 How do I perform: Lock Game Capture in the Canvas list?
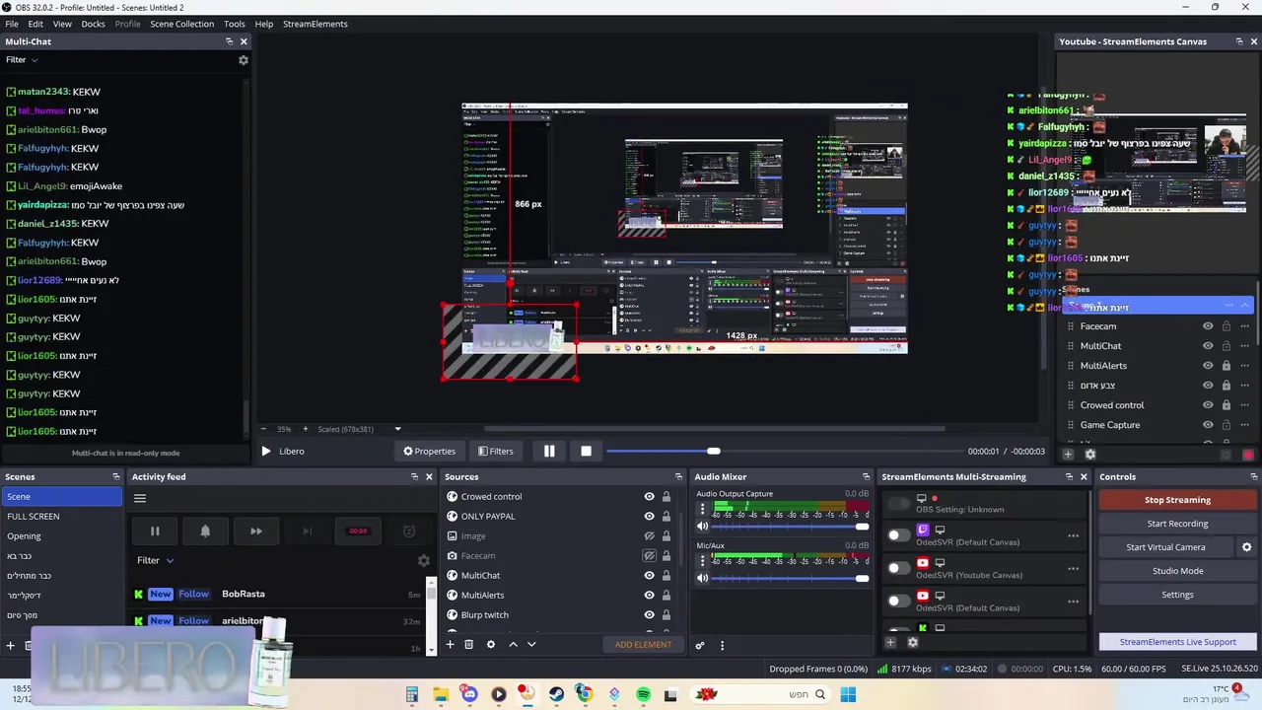tap(1227, 425)
